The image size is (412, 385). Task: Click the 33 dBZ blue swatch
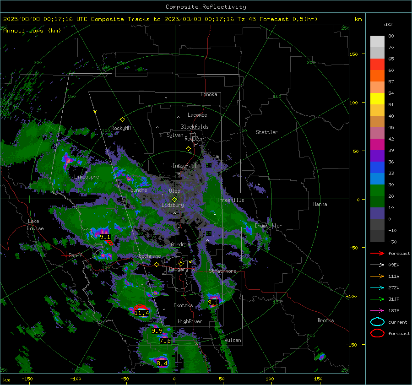(x=377, y=168)
